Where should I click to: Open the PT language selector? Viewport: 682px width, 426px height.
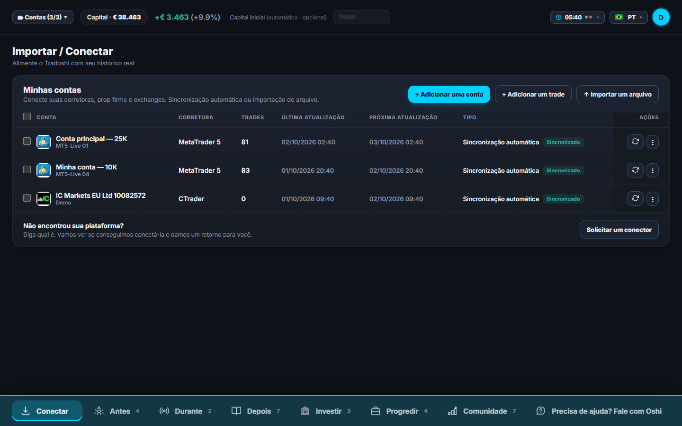point(628,17)
